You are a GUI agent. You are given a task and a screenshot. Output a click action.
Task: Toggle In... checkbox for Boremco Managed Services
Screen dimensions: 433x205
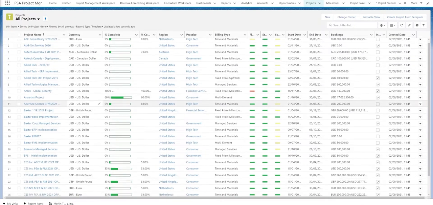click(x=378, y=149)
